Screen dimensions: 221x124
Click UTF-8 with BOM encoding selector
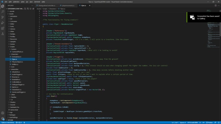click(192, 123)
